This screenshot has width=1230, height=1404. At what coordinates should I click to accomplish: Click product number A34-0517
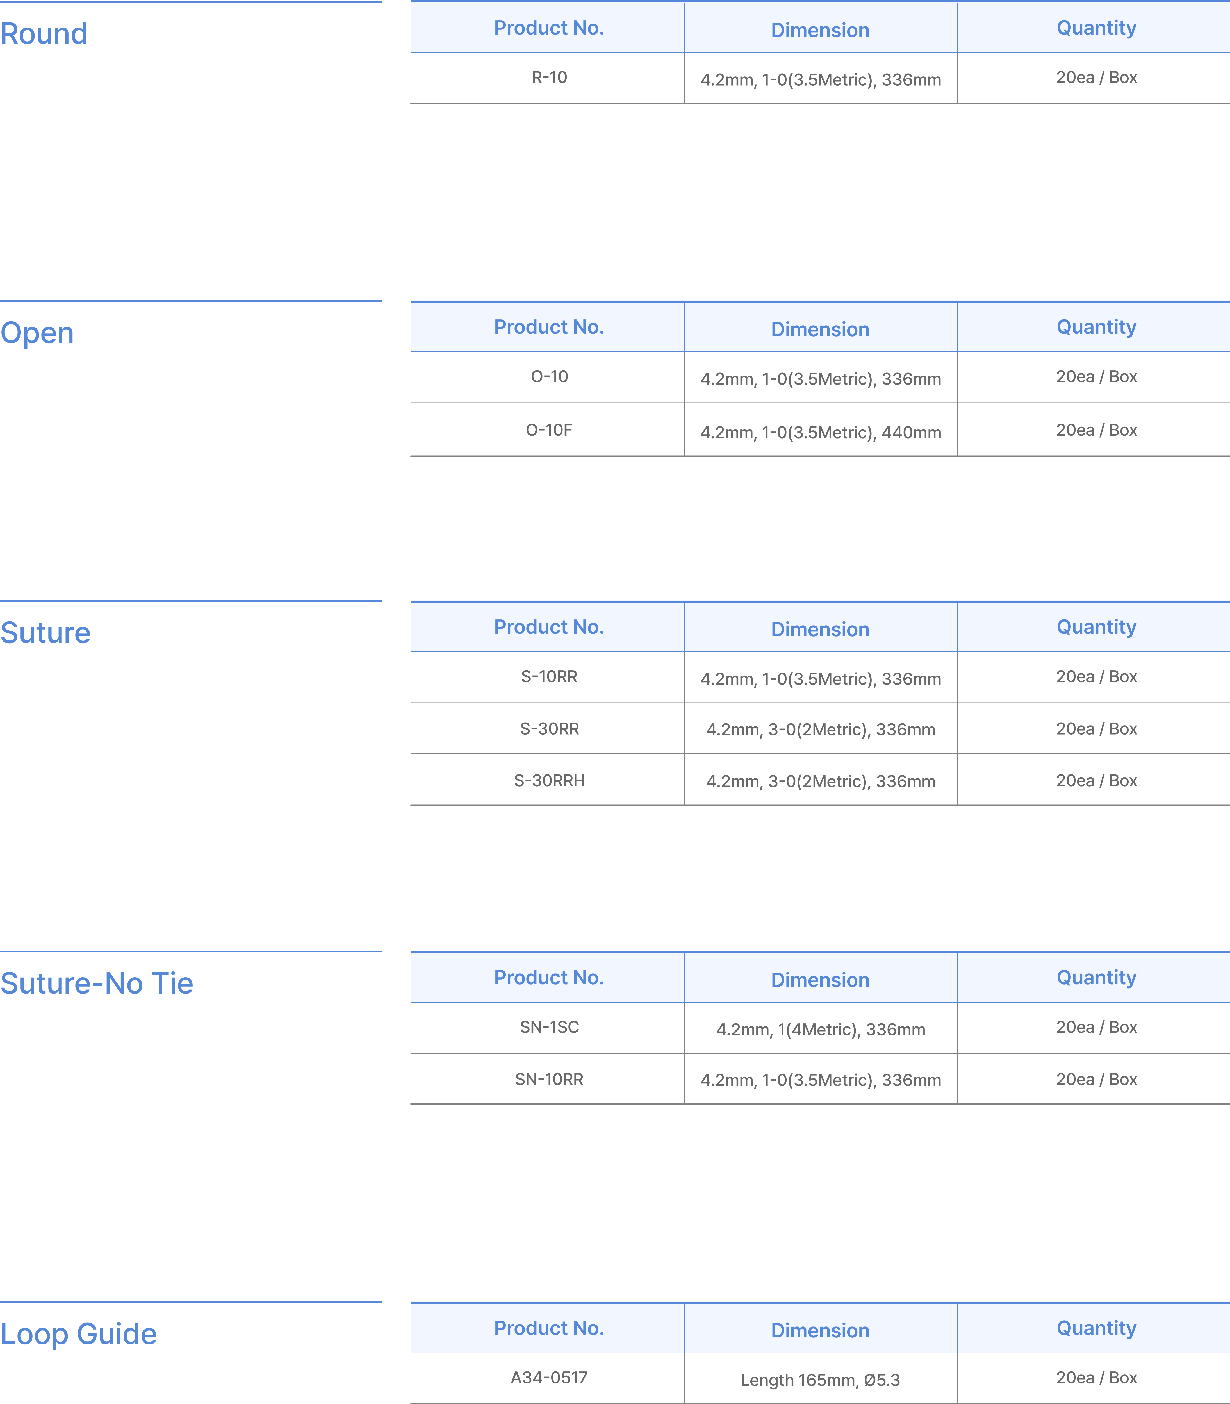point(549,1378)
